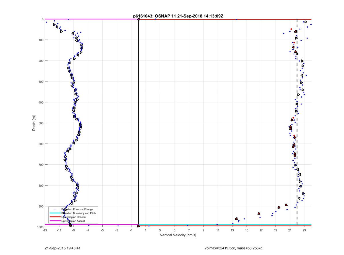This screenshot has height=255, width=344.
Task: Click the magenta line sample in the legend
Action: [x=55, y=221]
